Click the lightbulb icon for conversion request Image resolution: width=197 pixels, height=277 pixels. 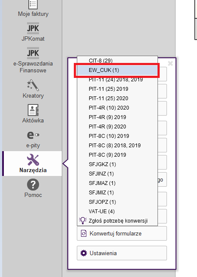pos(83,220)
